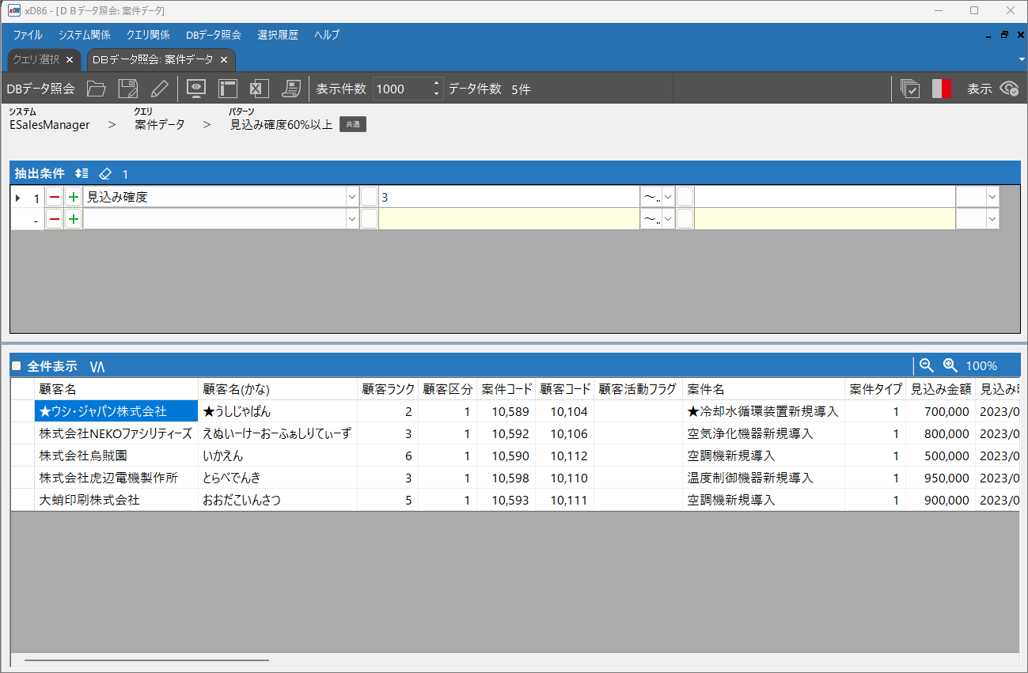The height and width of the screenshot is (673, 1028).
Task: Click the 顧客ランク column header
Action: coord(388,389)
